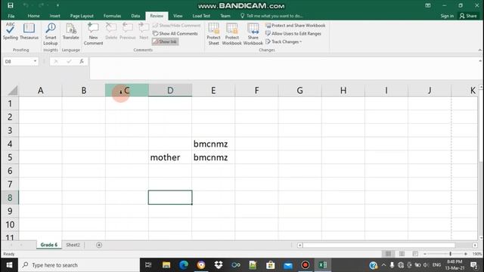Click Share Workbook
Screen dimensions: 484x272
(253, 34)
